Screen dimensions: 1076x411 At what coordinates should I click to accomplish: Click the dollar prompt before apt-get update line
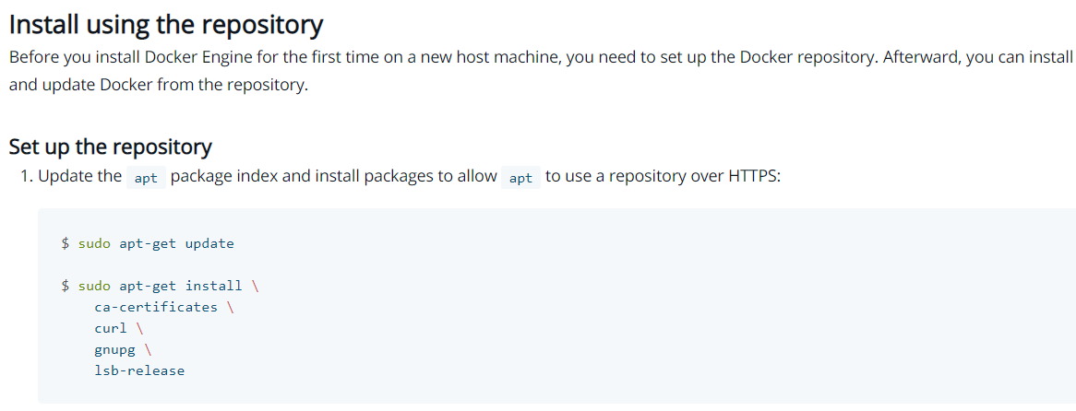click(66, 243)
